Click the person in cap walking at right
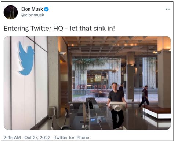Viewport: 174px width, 142px height. tap(144, 96)
